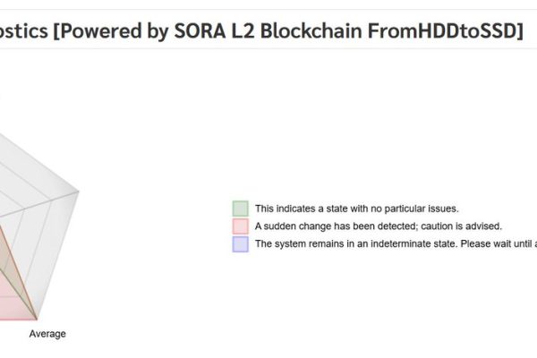The height and width of the screenshot is (358, 537).
Task: Click the blue legend color box
Action: click(240, 244)
